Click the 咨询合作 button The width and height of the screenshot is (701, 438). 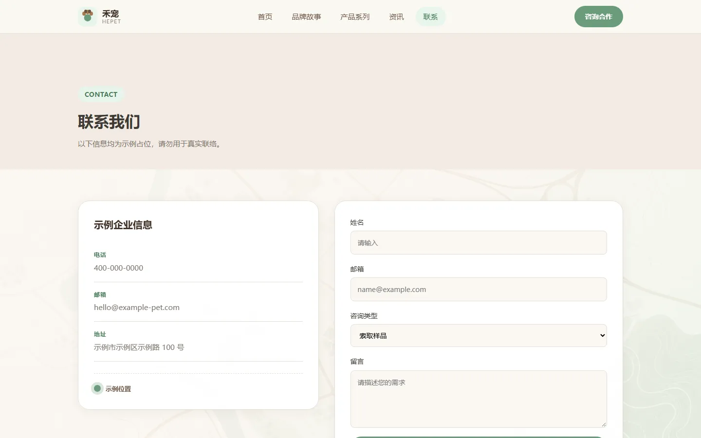(598, 17)
